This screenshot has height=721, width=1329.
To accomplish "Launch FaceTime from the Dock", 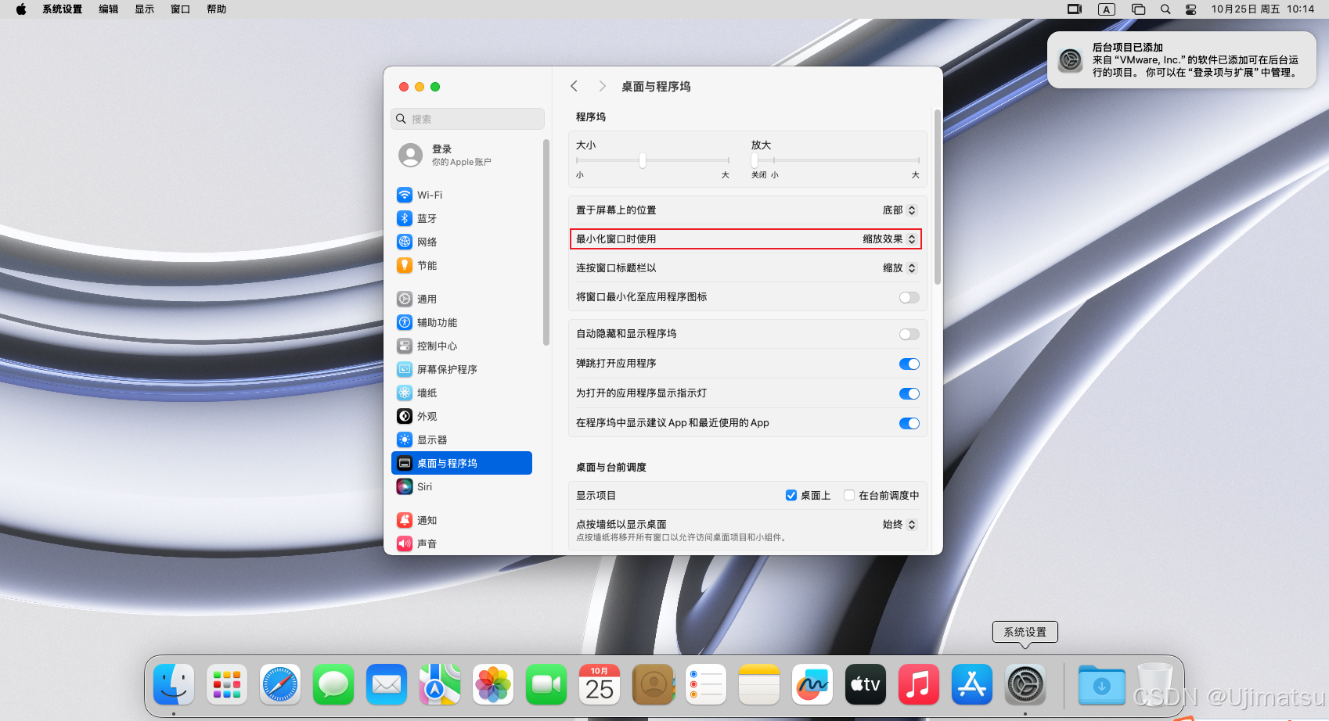I will click(x=546, y=685).
